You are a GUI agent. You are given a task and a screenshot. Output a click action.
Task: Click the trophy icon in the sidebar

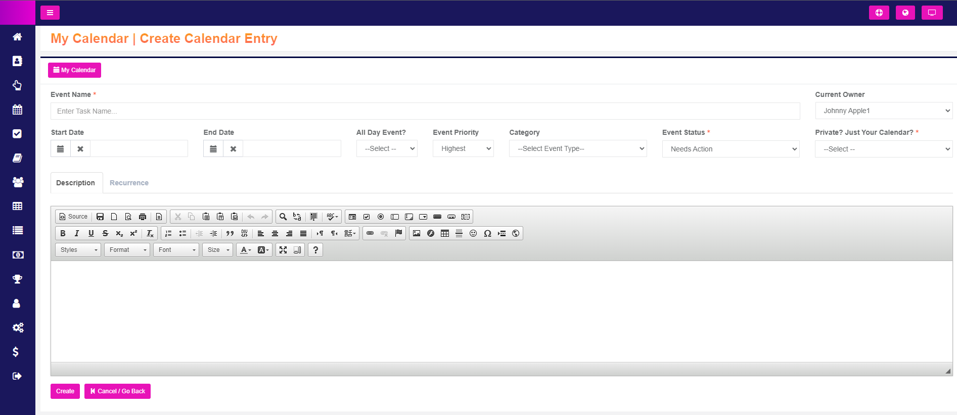click(x=17, y=279)
